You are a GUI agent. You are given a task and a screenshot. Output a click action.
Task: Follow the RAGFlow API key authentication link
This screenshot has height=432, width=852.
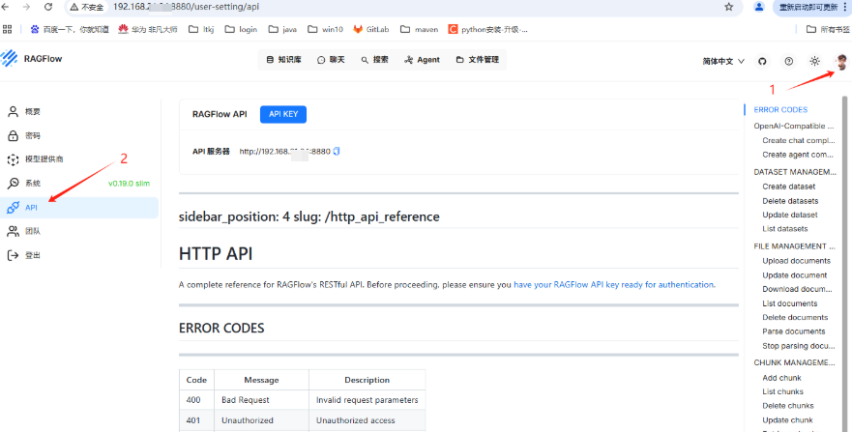click(x=613, y=284)
